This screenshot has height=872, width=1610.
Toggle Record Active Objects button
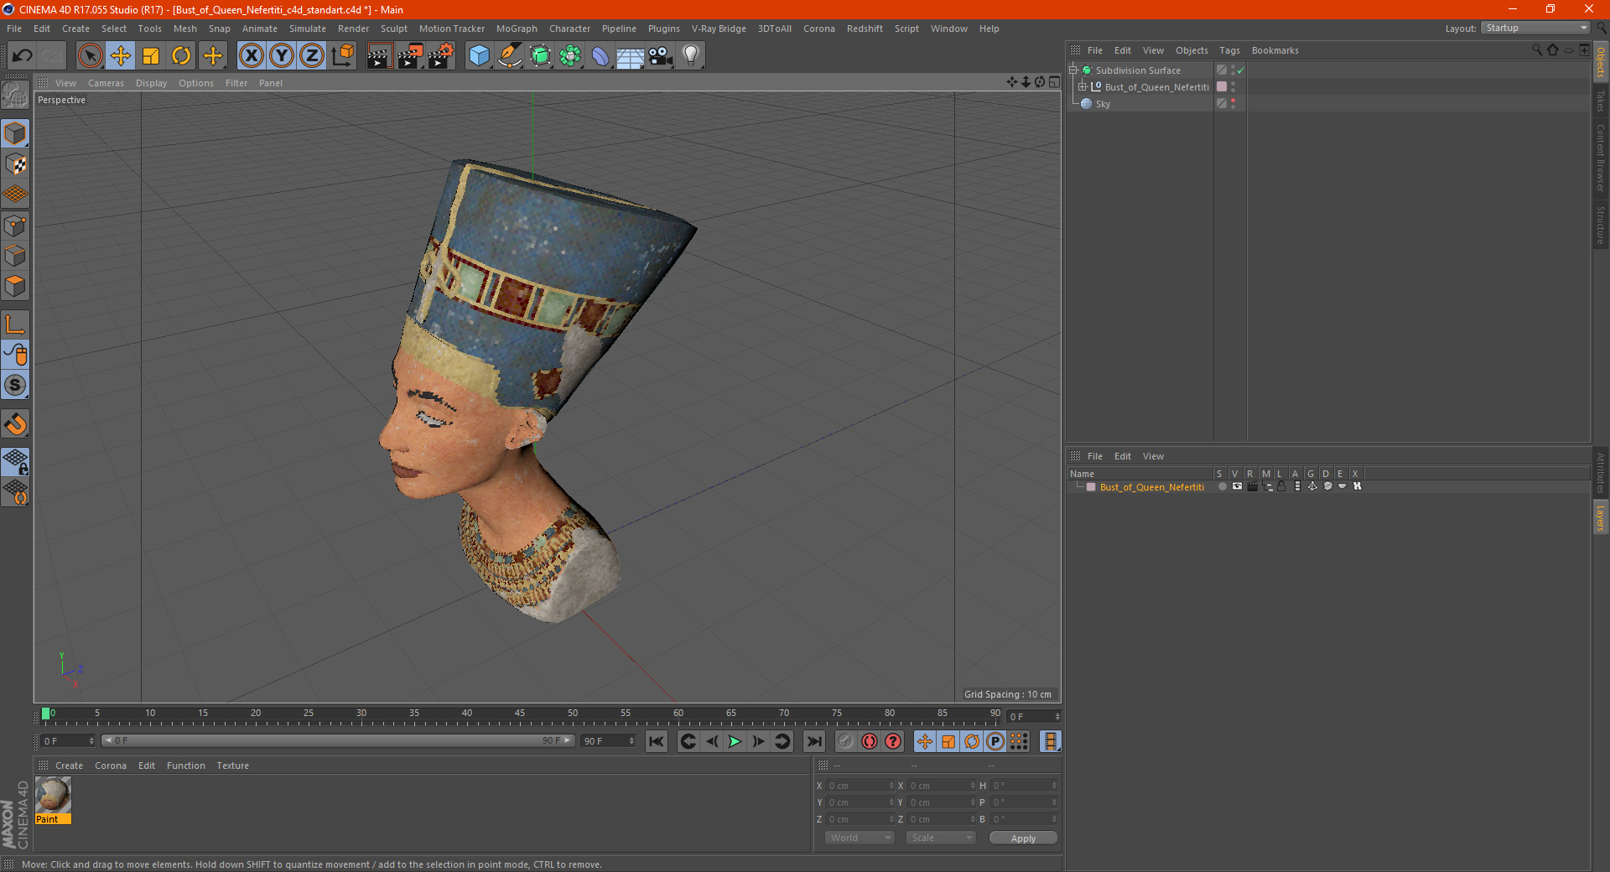click(x=846, y=741)
